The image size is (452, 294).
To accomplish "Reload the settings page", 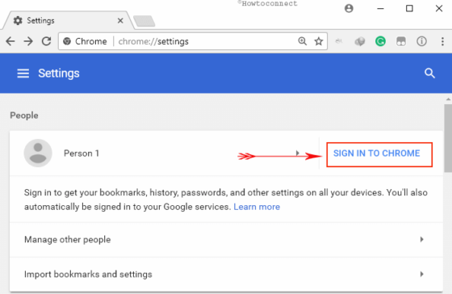I will pos(47,41).
